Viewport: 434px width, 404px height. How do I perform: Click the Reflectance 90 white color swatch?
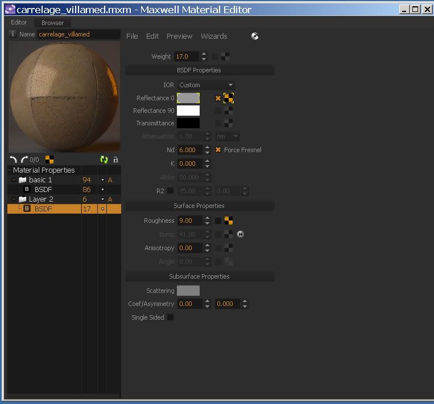pyautogui.click(x=188, y=111)
